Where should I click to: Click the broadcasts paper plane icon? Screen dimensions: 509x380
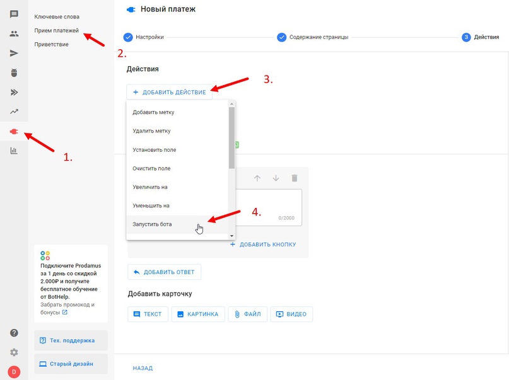[14, 54]
